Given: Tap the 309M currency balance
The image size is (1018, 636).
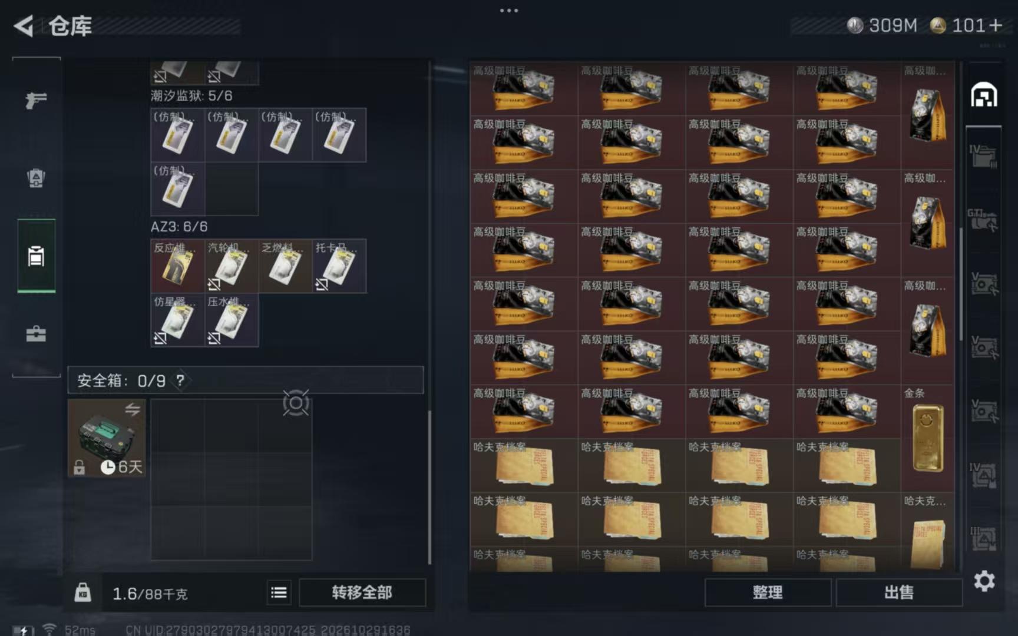Looking at the screenshot, I should 883,25.
